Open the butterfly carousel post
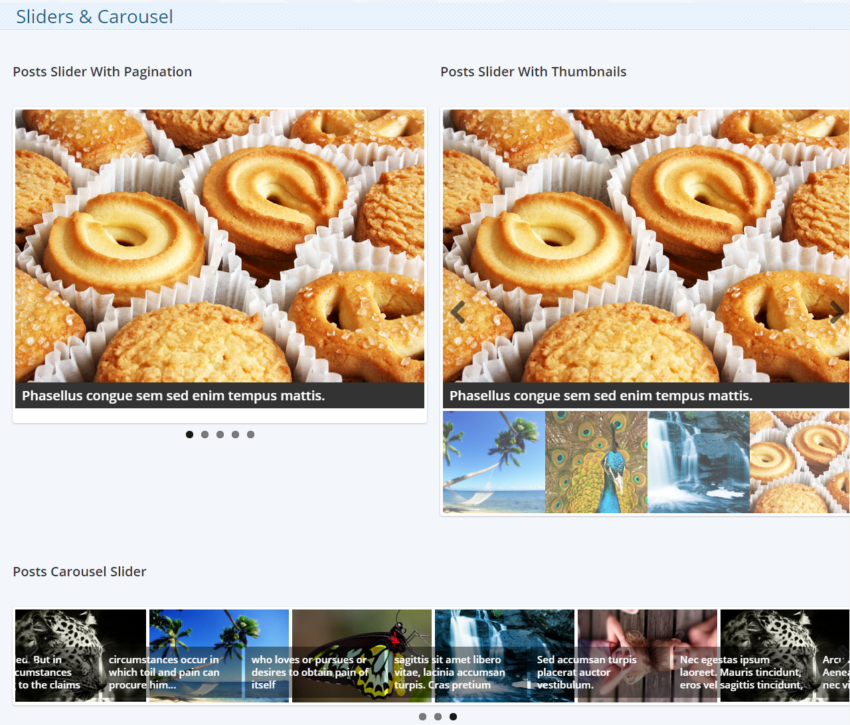 (361, 655)
